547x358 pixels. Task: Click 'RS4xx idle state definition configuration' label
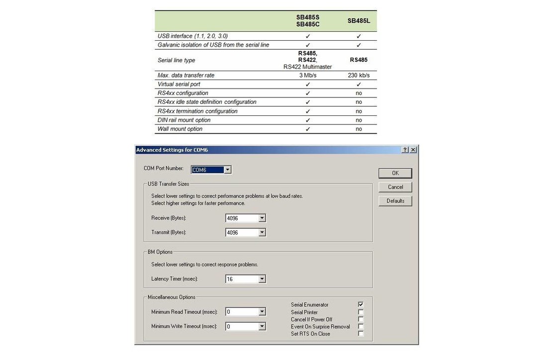(207, 102)
